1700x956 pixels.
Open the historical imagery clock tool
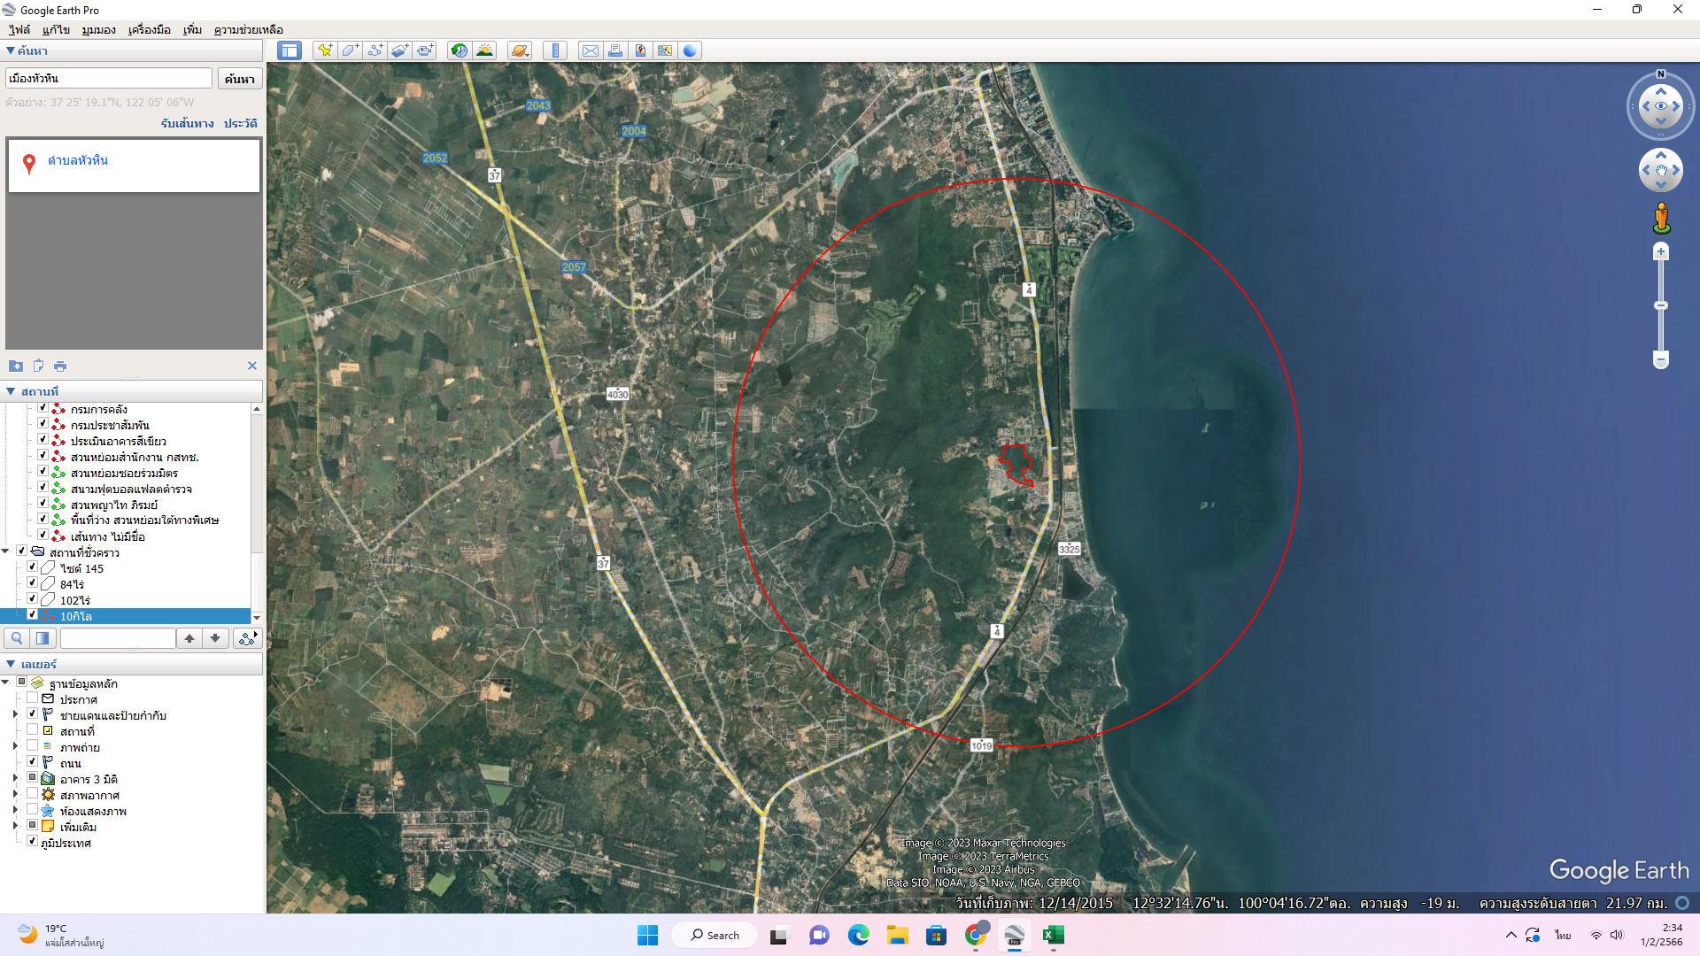point(459,50)
